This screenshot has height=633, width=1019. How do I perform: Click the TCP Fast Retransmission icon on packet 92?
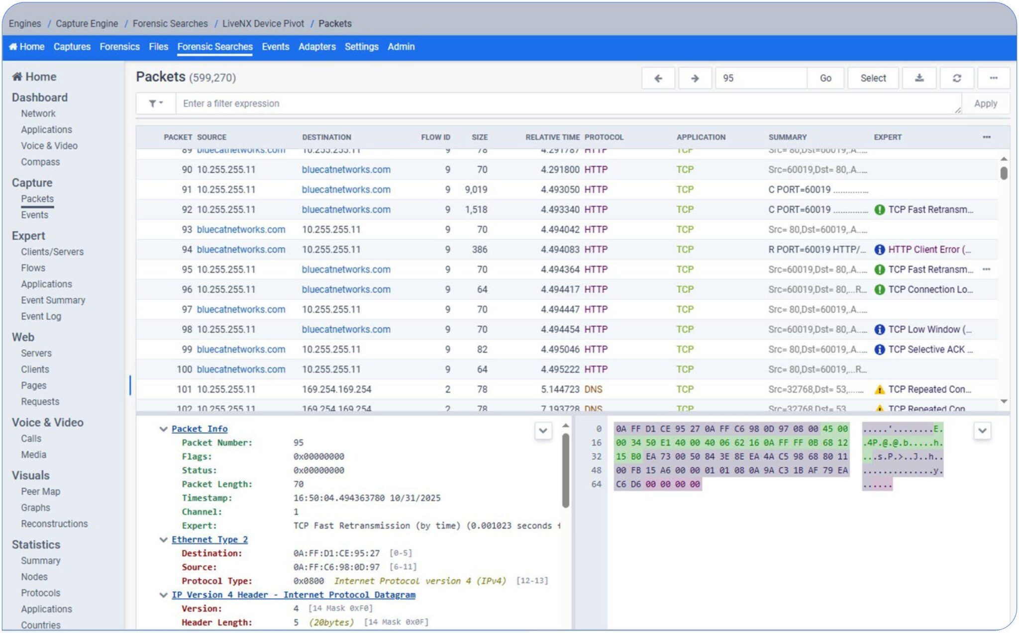879,210
